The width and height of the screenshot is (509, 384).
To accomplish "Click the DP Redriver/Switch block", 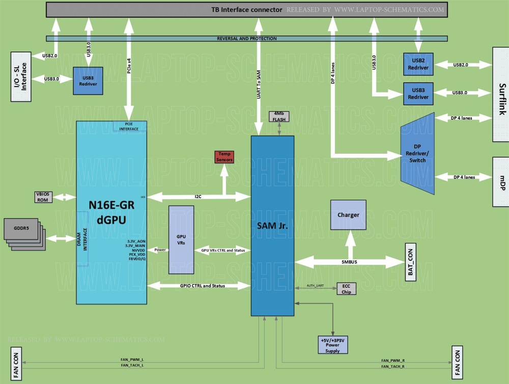I will tap(420, 153).
